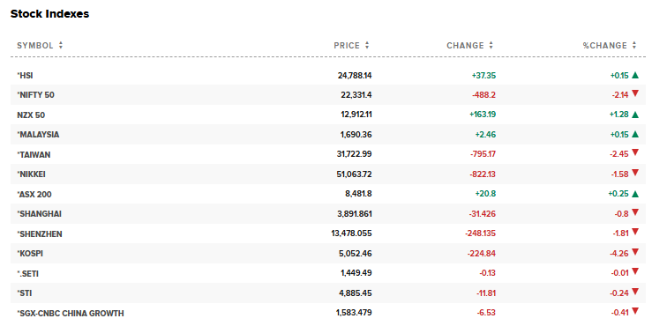This screenshot has height=326, width=652.
Task: Open the ASX 200 index link
Action: pos(34,194)
